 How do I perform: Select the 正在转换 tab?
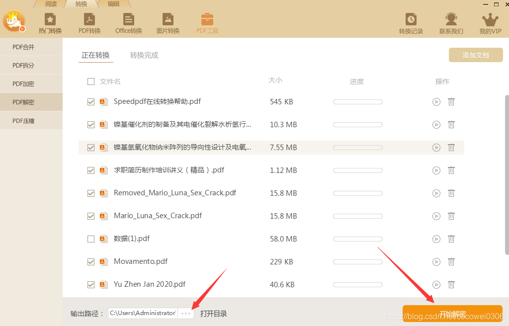(95, 55)
